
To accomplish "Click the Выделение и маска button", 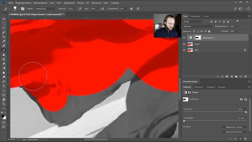I will click(x=235, y=127).
